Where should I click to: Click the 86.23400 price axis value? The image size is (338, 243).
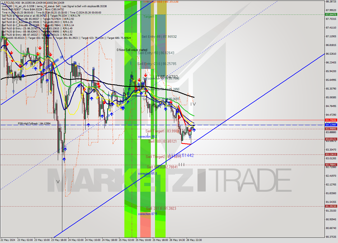331,63
